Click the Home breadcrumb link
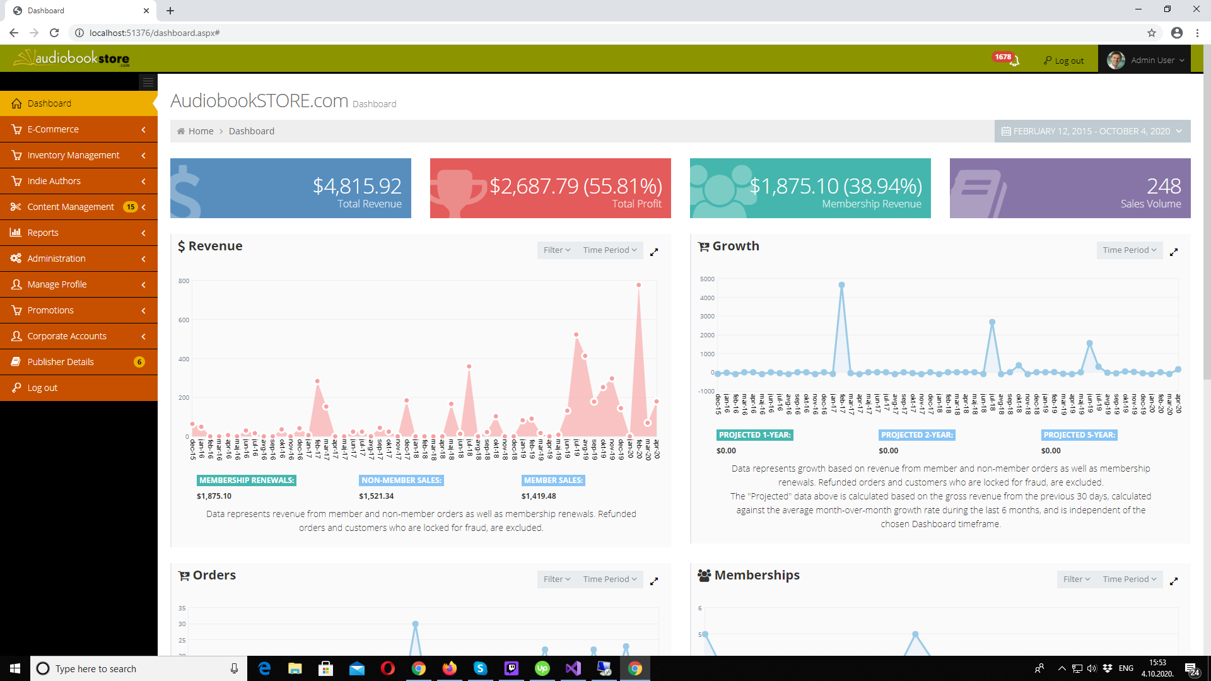This screenshot has height=681, width=1211. pos(201,131)
